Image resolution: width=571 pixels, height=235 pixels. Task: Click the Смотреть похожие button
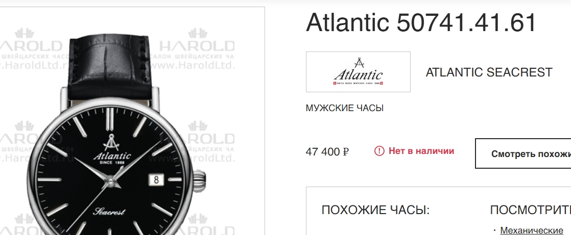click(x=524, y=153)
